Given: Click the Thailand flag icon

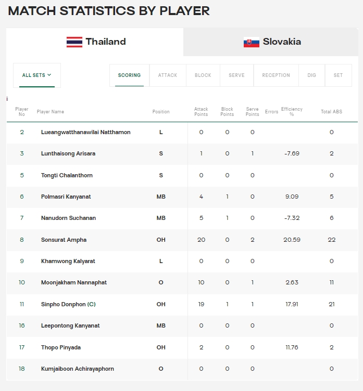Looking at the screenshot, I should click(x=74, y=42).
